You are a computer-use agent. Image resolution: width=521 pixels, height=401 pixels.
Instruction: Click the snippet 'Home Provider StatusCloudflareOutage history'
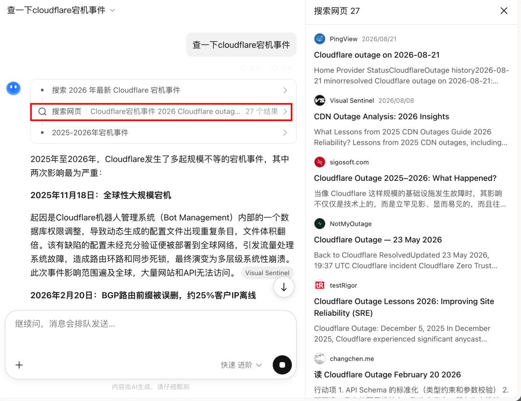(411, 75)
